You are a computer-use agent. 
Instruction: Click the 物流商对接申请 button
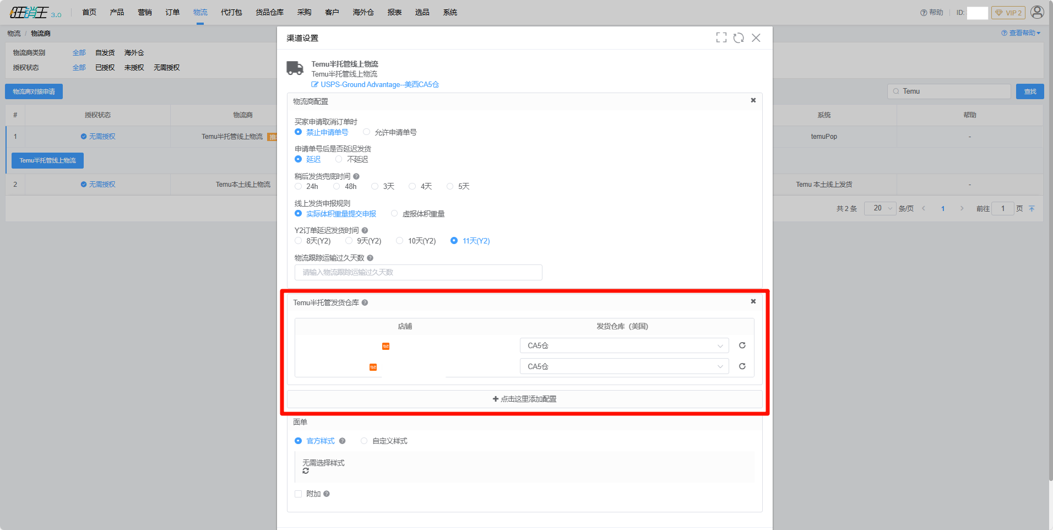click(x=34, y=91)
